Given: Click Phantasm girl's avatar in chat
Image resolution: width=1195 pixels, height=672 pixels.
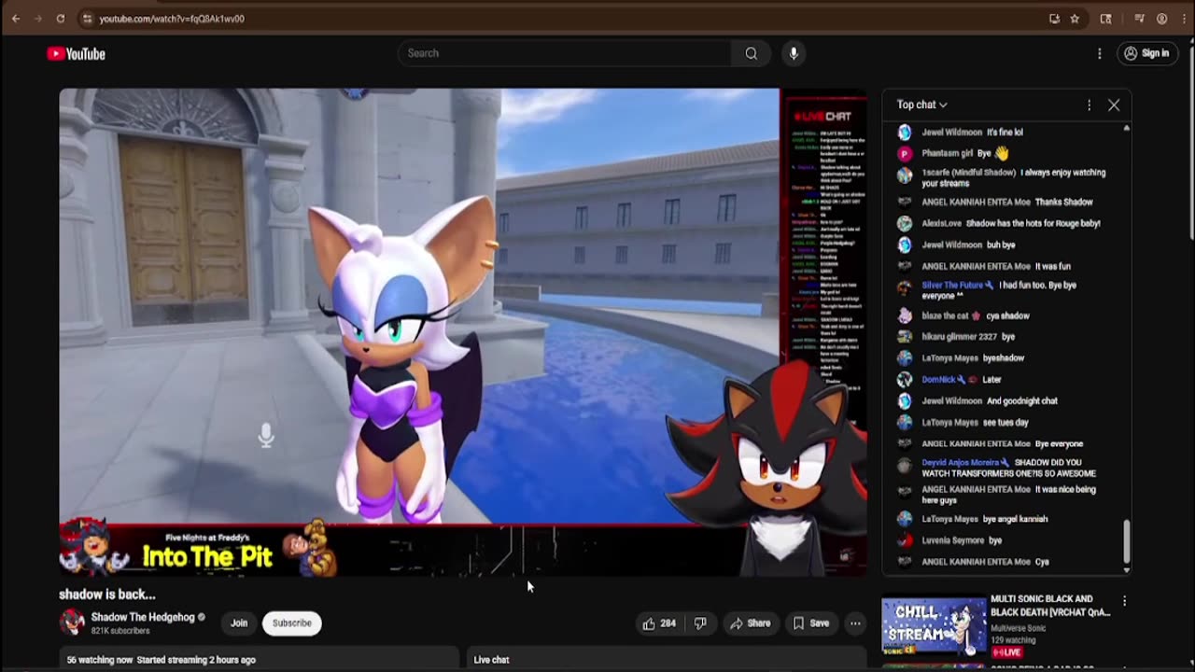Looking at the screenshot, I should click(904, 153).
